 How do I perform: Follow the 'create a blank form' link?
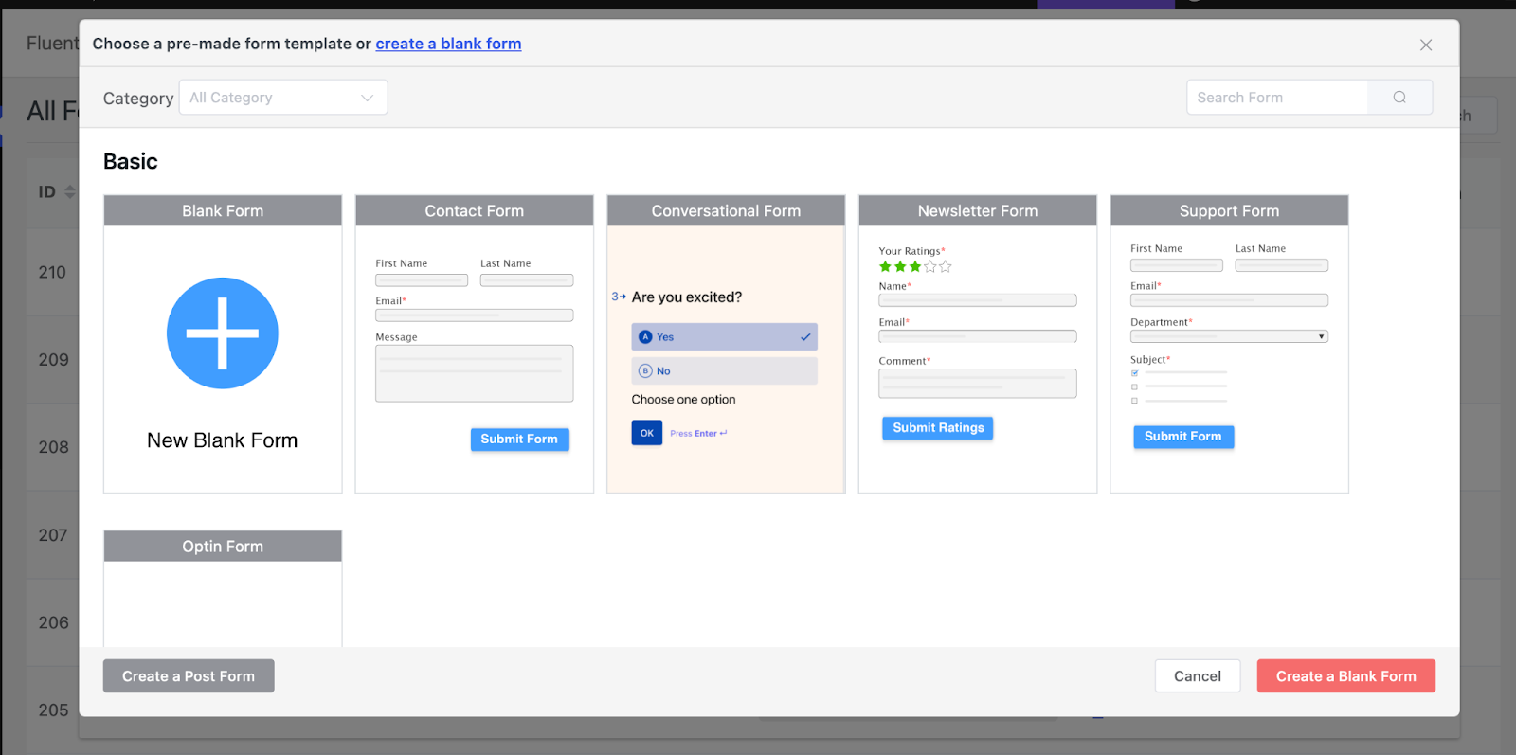click(448, 44)
